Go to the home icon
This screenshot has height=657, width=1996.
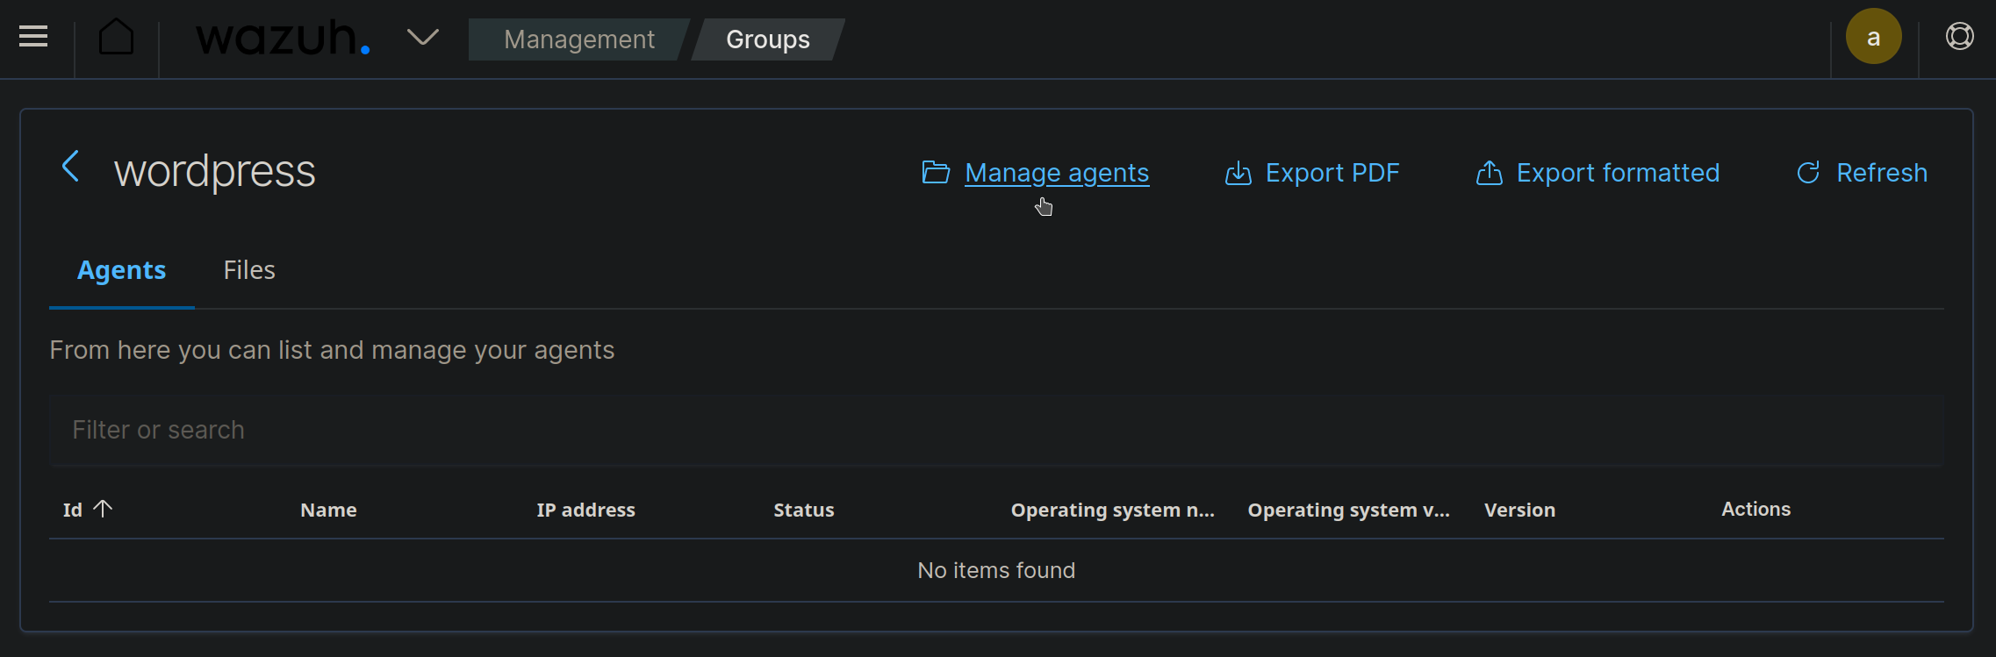pyautogui.click(x=116, y=37)
